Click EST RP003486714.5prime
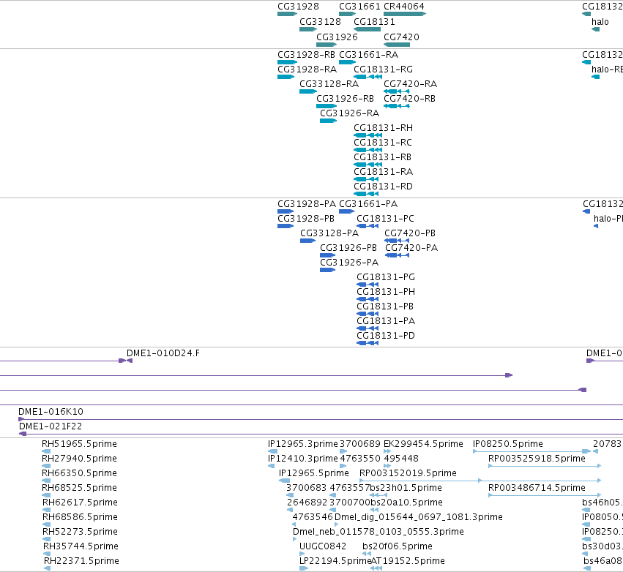Image resolution: width=623 pixels, height=572 pixels. (545, 495)
